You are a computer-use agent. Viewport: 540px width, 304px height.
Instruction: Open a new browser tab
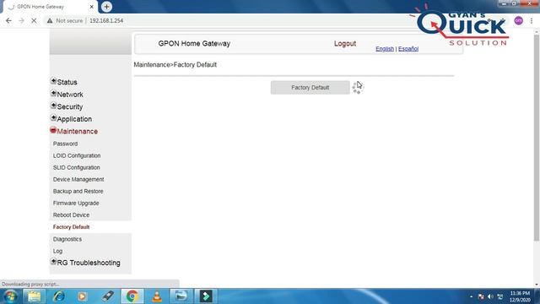pyautogui.click(x=106, y=7)
